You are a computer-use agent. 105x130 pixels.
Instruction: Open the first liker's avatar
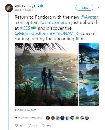pos(48,118)
